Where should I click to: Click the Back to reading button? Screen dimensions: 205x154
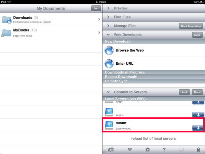coord(191,26)
